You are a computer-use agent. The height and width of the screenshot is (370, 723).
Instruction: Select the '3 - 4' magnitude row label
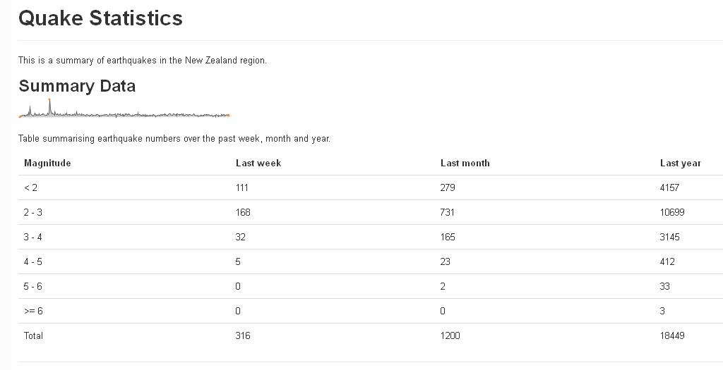pos(32,237)
